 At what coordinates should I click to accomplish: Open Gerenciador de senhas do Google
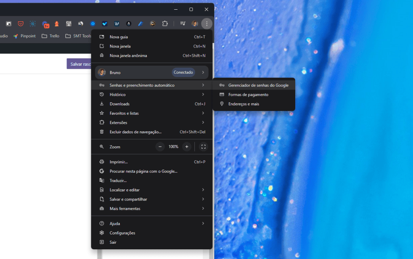(x=254, y=85)
